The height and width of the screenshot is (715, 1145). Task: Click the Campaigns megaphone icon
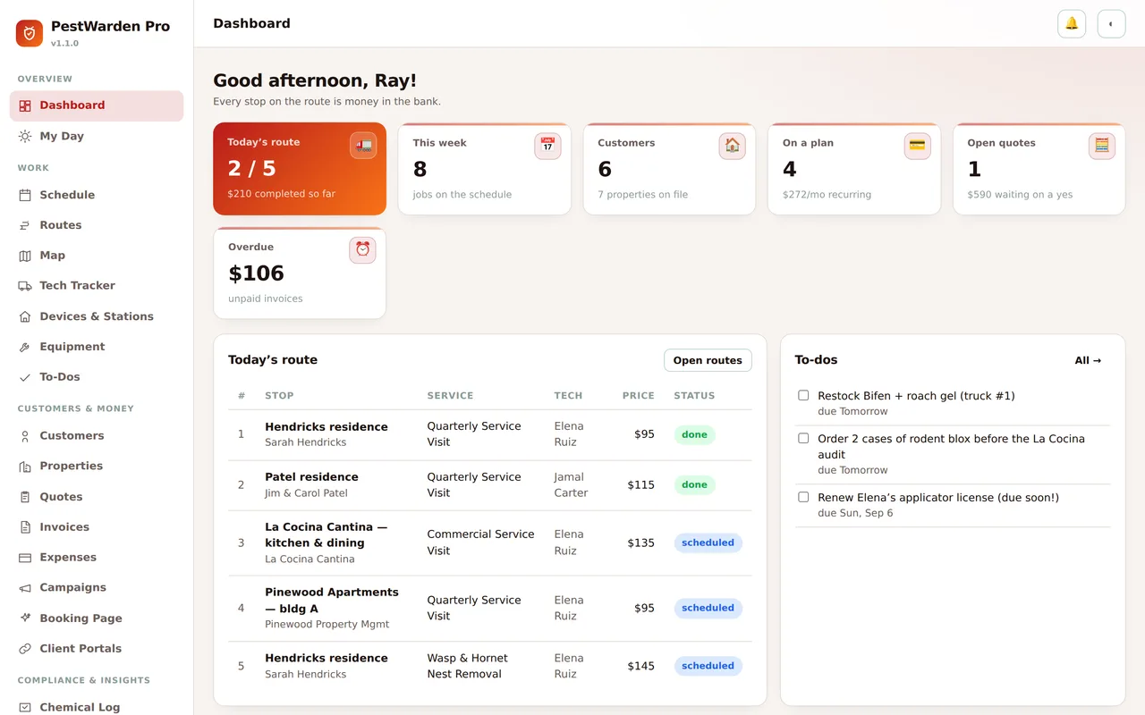(x=25, y=588)
